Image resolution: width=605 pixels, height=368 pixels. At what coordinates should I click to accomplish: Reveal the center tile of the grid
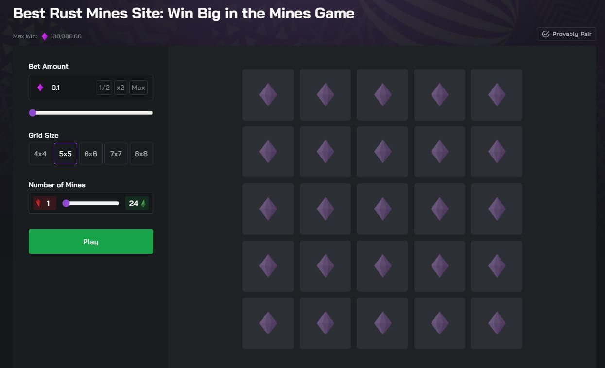tap(382, 209)
